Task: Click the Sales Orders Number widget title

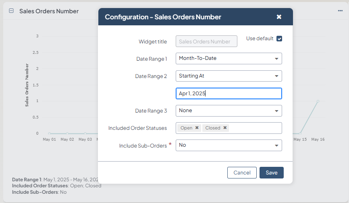Action: coord(49,11)
